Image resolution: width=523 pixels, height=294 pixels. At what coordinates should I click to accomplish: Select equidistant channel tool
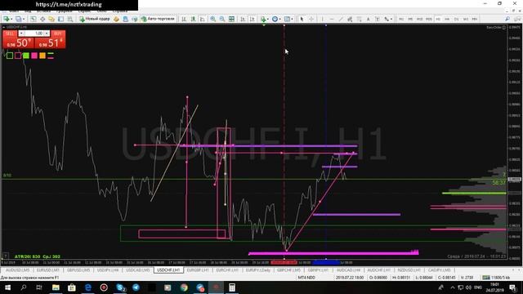350,19
